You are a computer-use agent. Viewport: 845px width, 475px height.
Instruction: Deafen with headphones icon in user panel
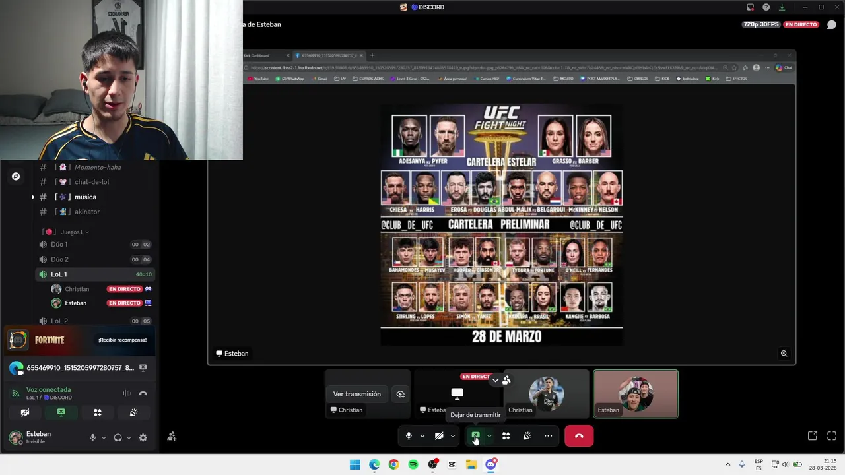pos(118,437)
